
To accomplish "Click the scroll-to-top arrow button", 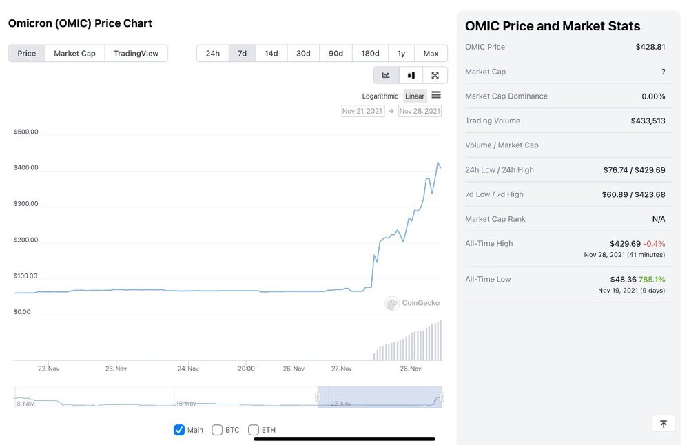I will (x=663, y=424).
